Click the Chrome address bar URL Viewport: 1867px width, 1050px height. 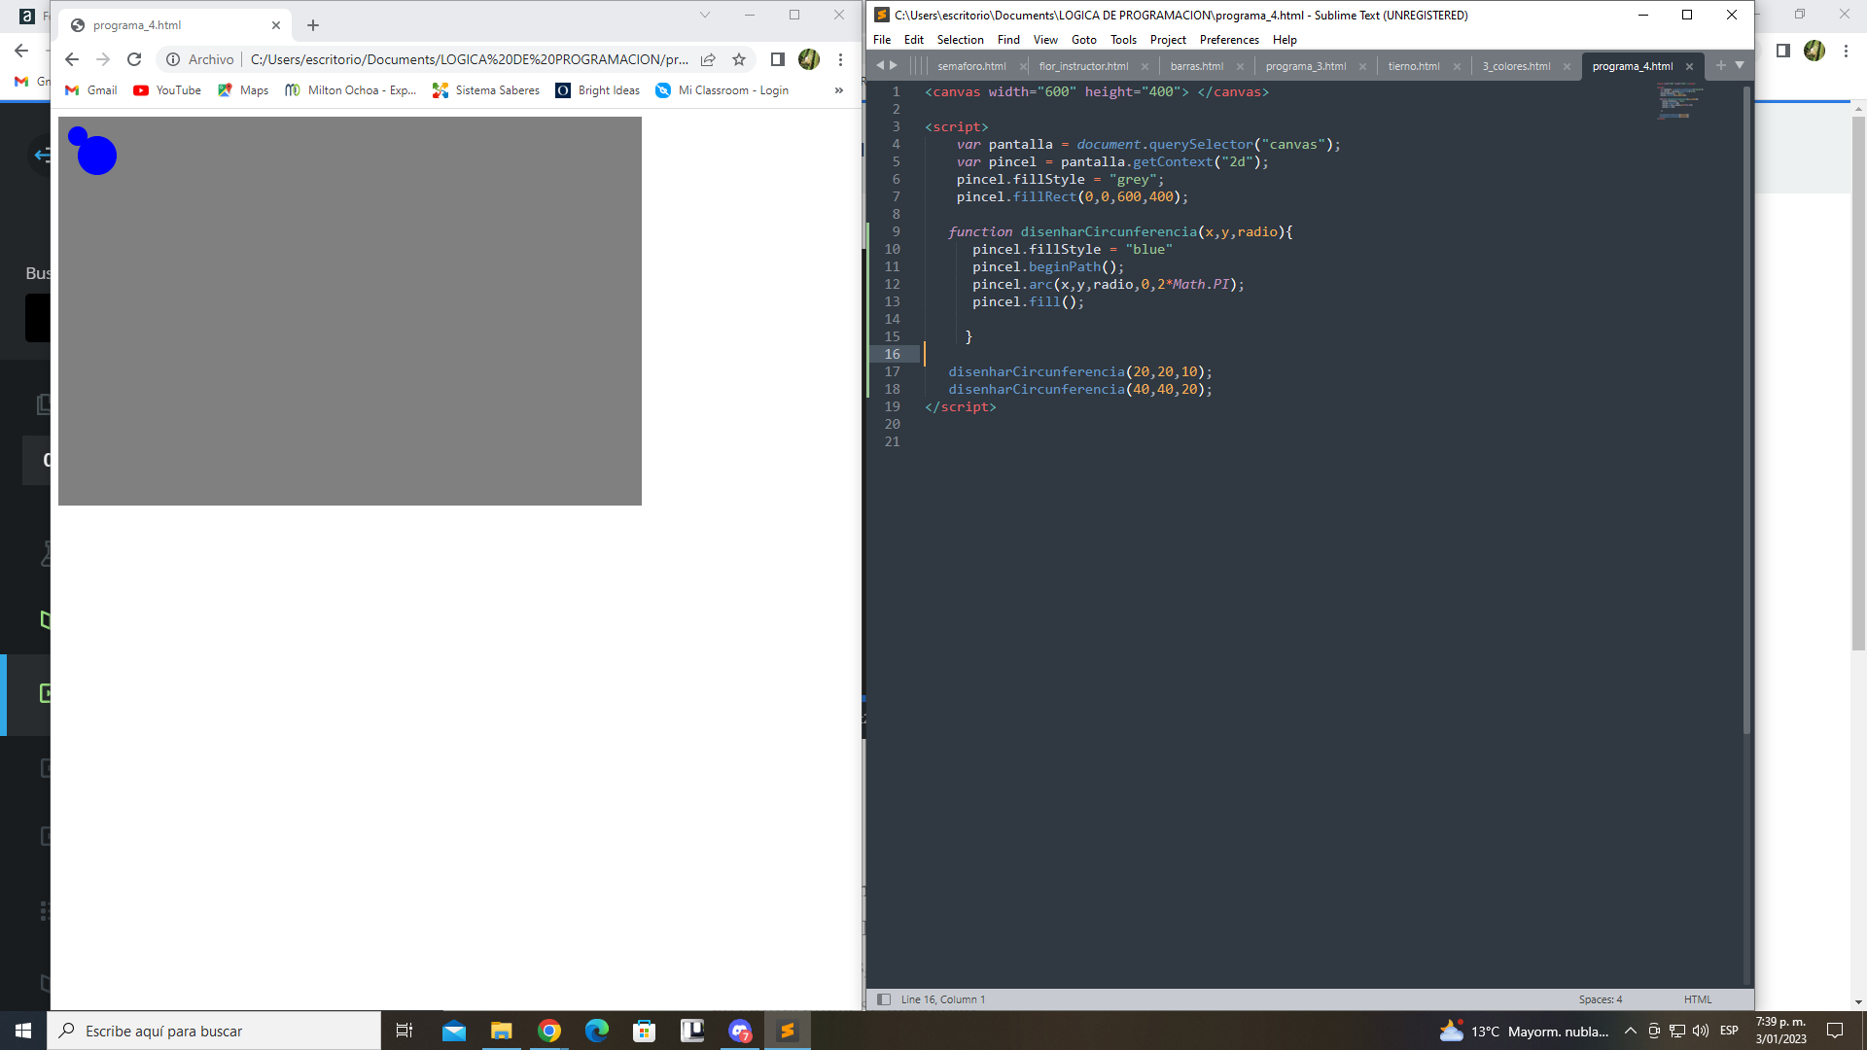(x=469, y=59)
